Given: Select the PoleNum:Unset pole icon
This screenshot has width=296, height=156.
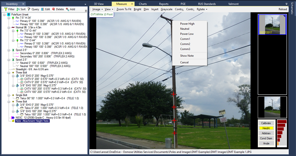Looking at the screenshot, I should [x=8, y=15].
